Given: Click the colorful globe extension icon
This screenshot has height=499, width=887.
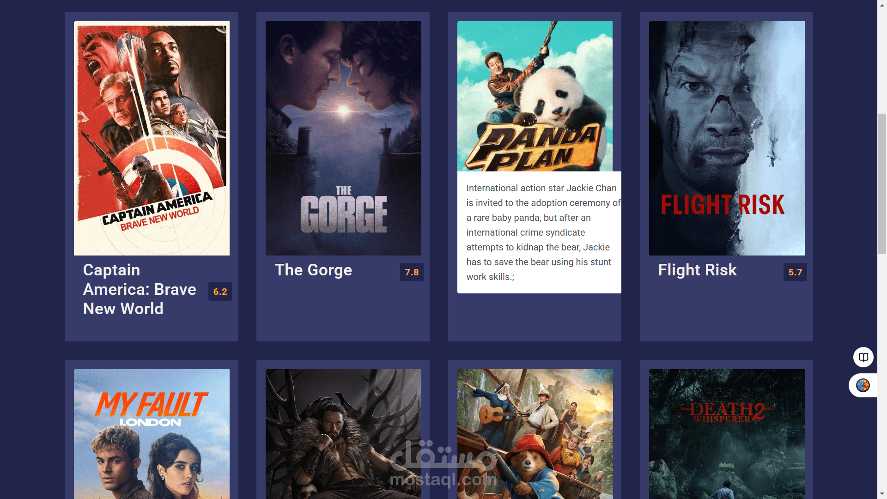Looking at the screenshot, I should (x=863, y=385).
